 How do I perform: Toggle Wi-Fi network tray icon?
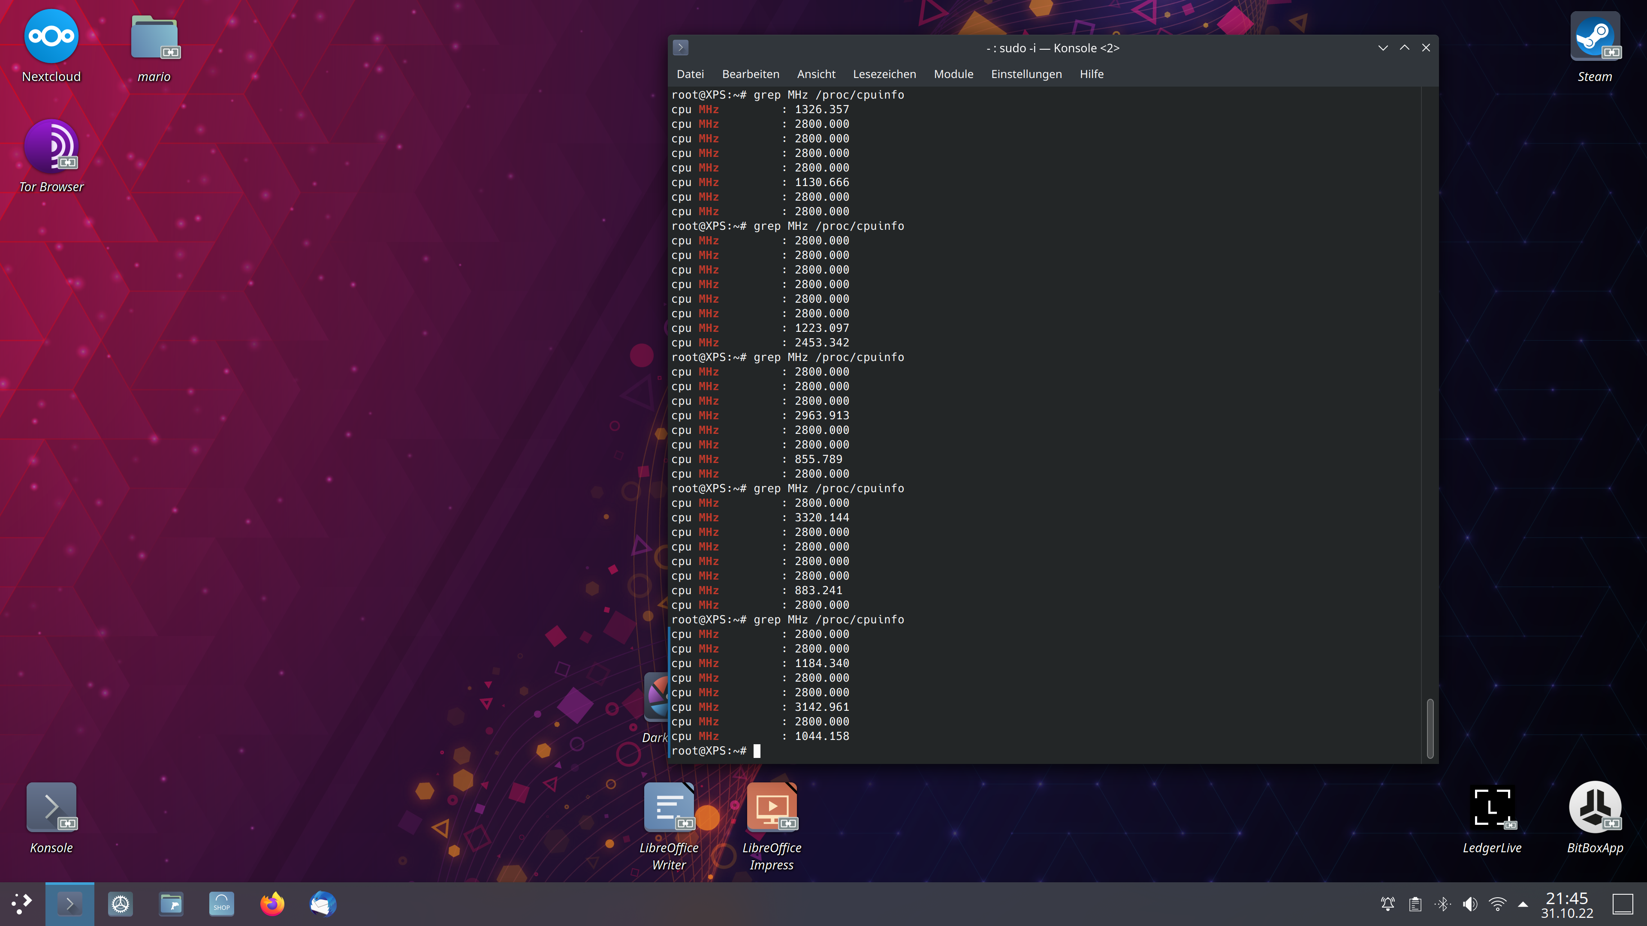[x=1497, y=904]
